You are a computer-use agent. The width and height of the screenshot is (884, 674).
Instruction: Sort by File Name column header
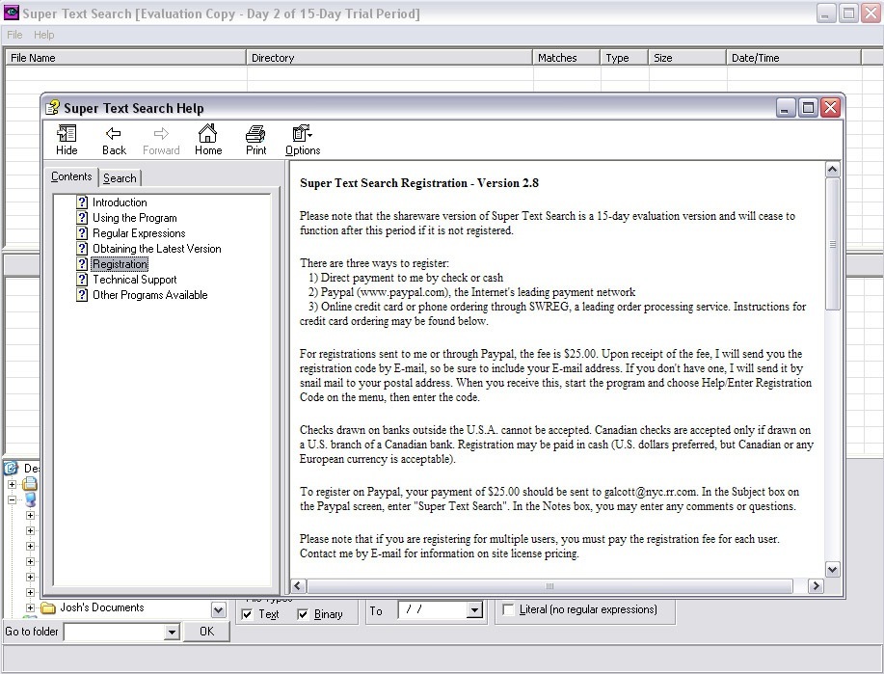tap(125, 58)
